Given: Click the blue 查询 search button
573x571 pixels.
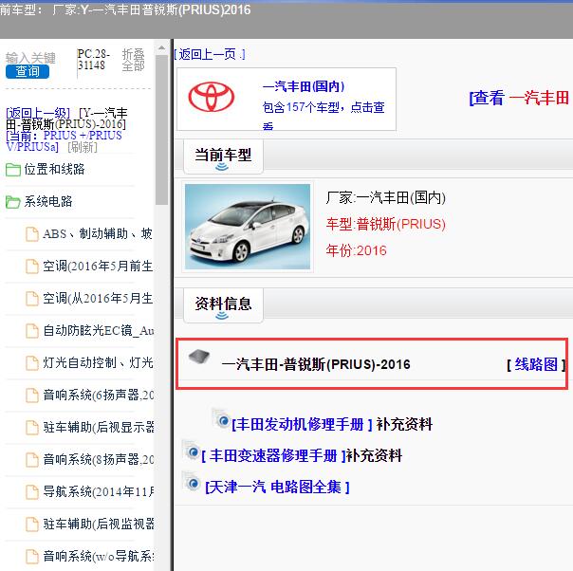Looking at the screenshot, I should pos(28,71).
